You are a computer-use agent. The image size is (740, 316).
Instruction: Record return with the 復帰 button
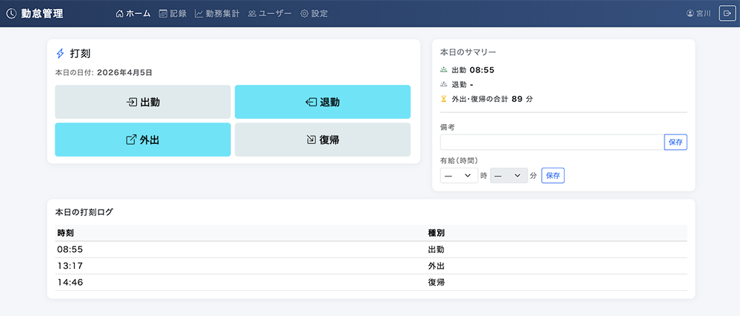[323, 140]
